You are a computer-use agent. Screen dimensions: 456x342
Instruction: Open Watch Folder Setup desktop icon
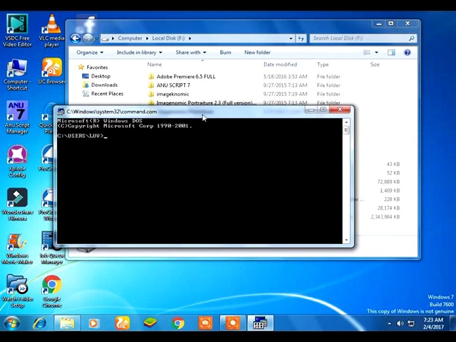(17, 291)
